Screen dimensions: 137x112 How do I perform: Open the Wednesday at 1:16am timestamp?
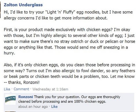pos(50,89)
